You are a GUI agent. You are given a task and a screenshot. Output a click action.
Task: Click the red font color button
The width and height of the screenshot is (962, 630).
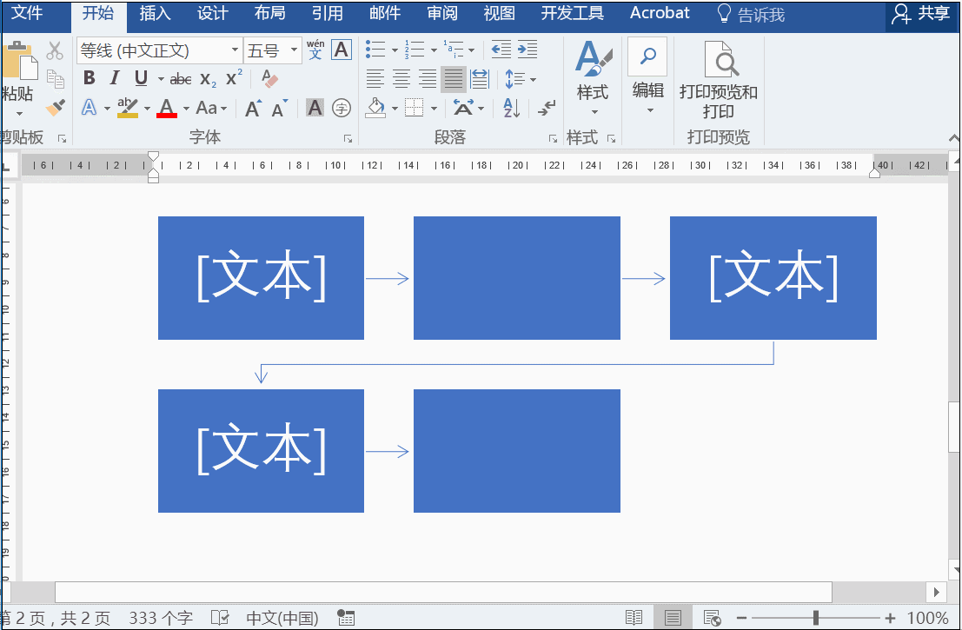click(x=166, y=108)
